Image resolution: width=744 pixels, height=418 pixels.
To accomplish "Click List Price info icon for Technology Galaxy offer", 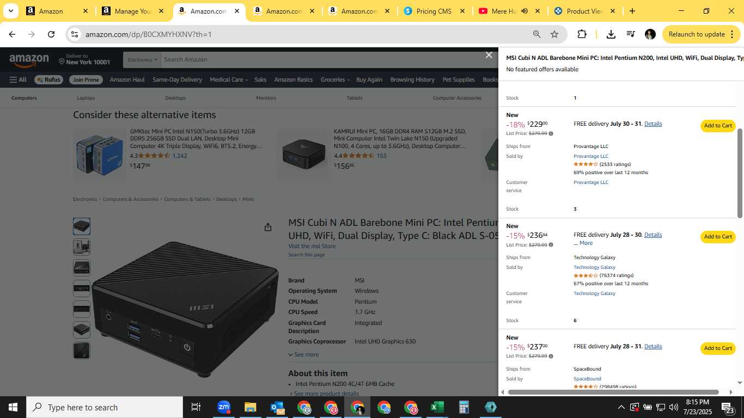I will (x=551, y=245).
